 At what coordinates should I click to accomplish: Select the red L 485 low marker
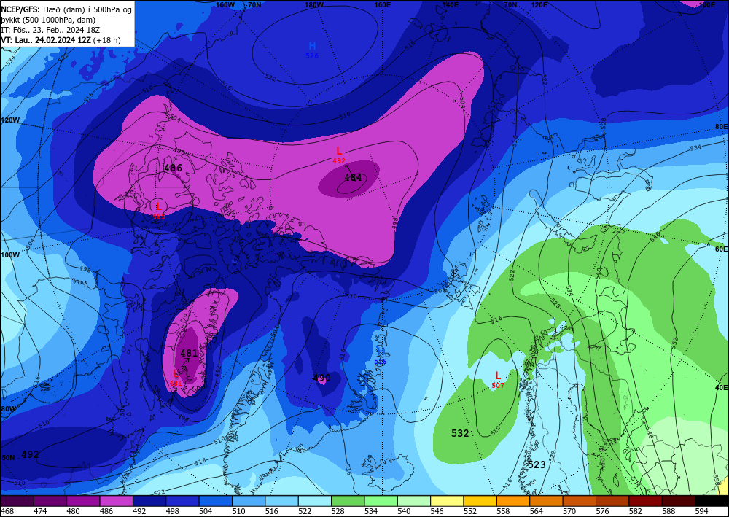pos(158,210)
